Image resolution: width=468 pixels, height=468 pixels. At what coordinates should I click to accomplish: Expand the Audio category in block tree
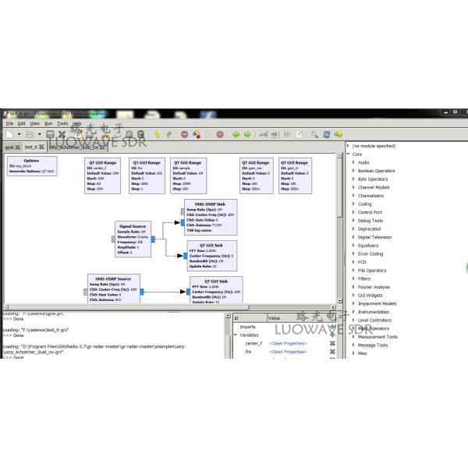pyautogui.click(x=353, y=162)
